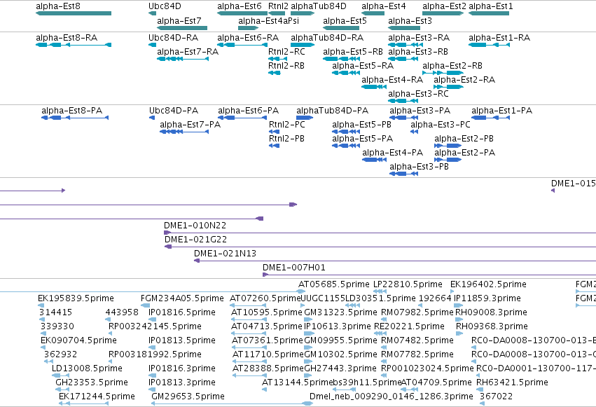The image size is (596, 407).
Task: Click the alpha-Est1-RA transcript label
Action: 499,38
